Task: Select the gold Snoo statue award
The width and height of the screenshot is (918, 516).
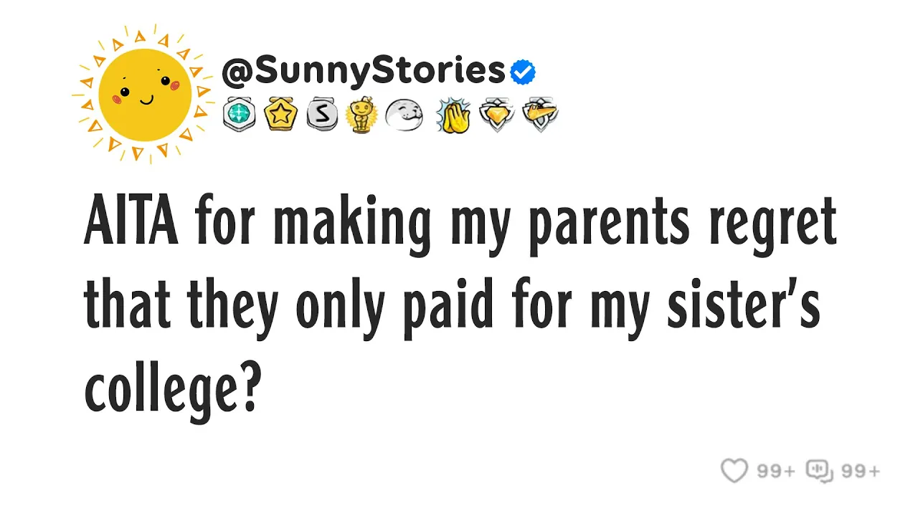Action: tap(361, 115)
